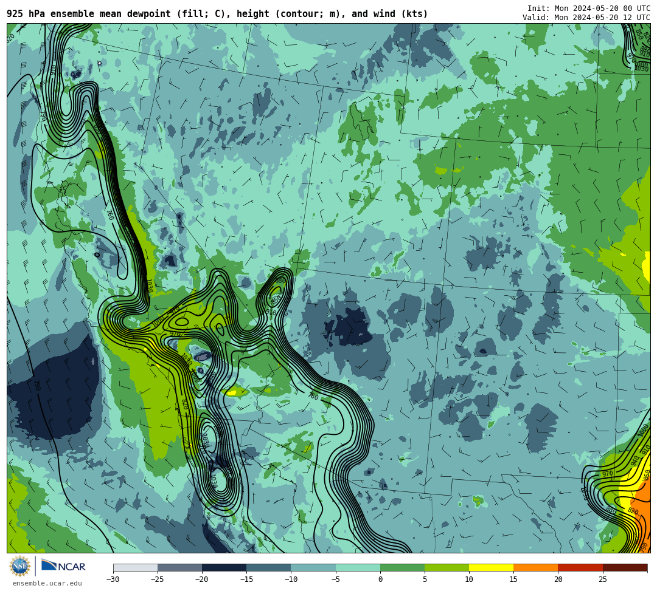Pick the yellow 10 to 15 colorbar swatch
The height and width of the screenshot is (591, 657).
(491, 567)
